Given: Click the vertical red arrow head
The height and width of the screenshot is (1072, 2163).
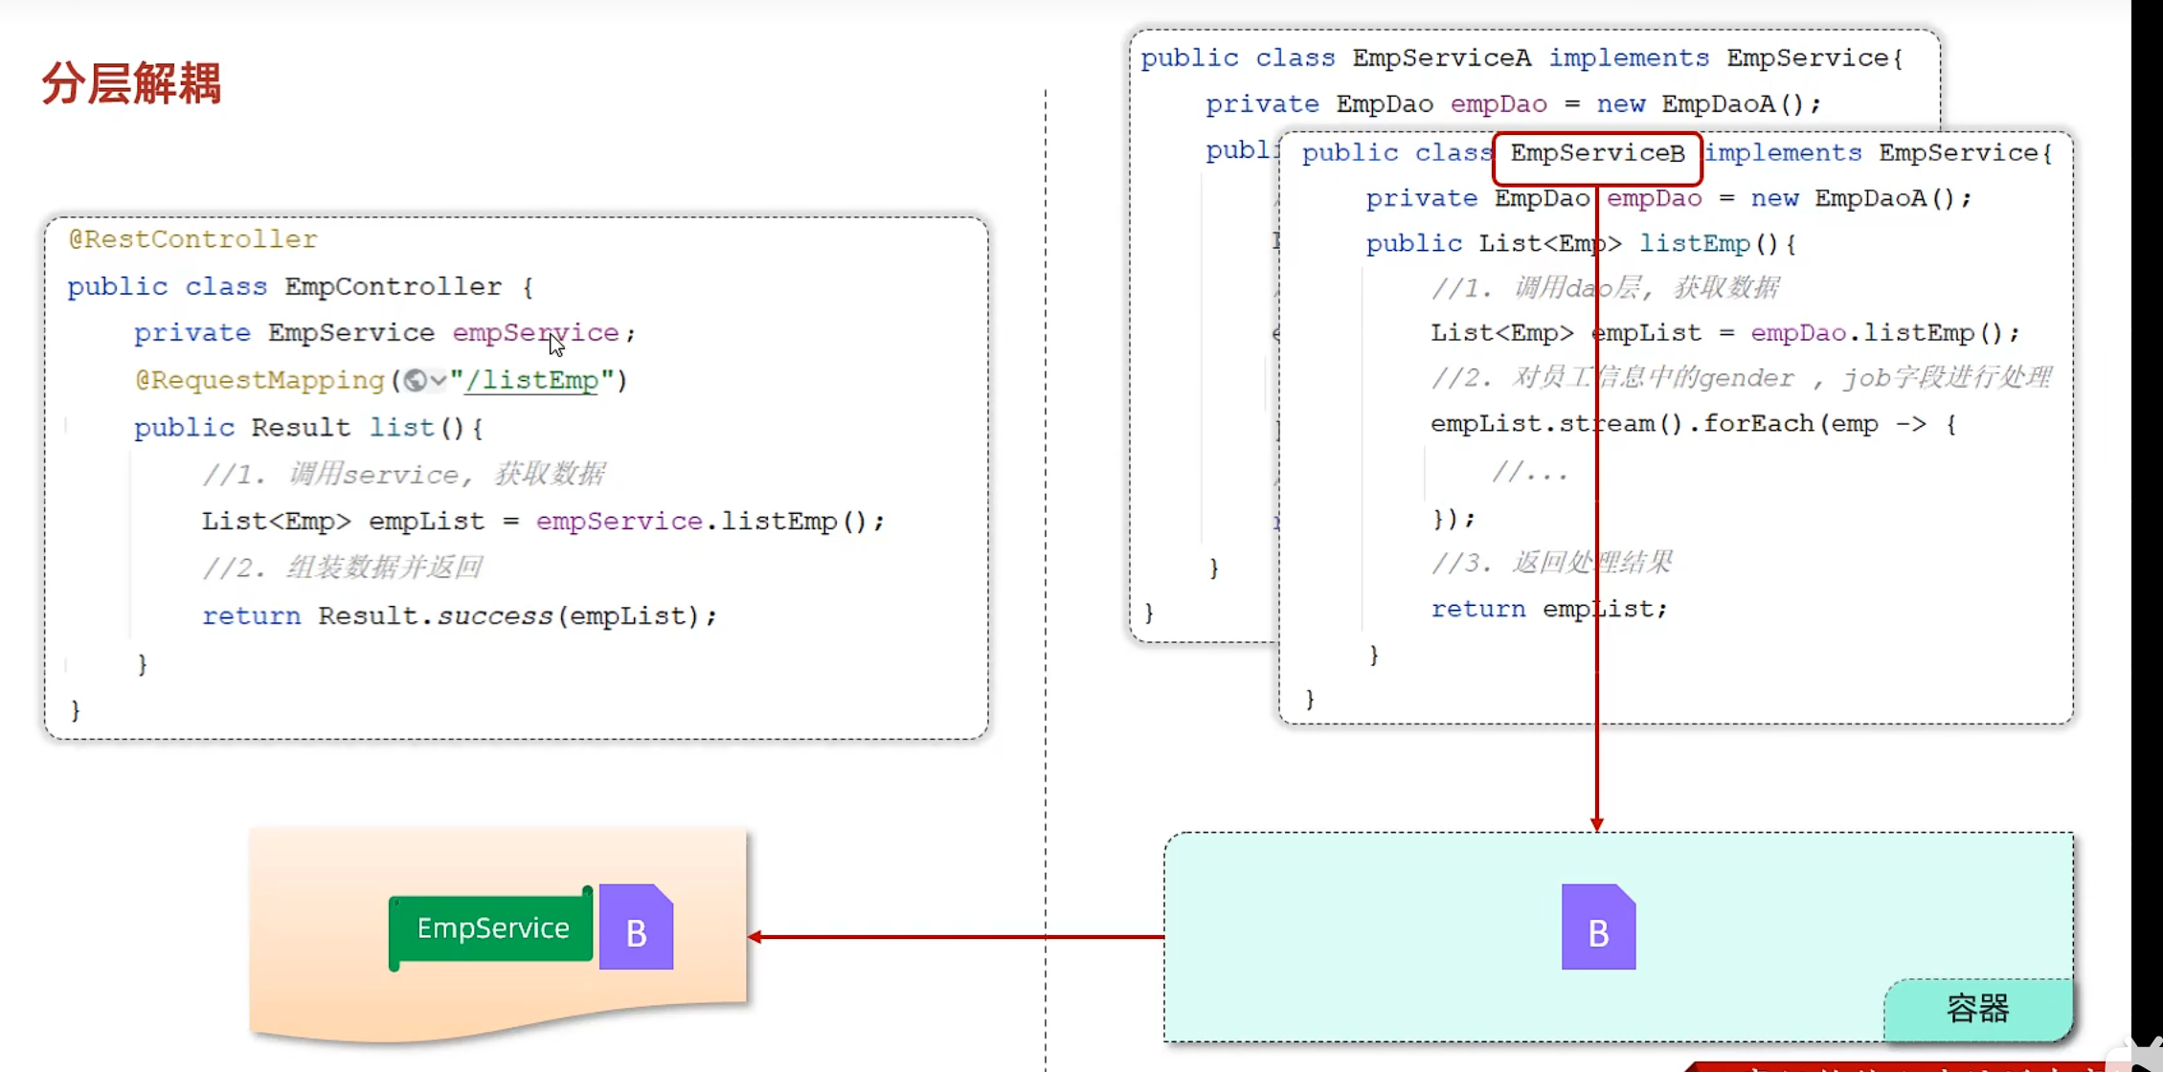Looking at the screenshot, I should (x=1596, y=824).
